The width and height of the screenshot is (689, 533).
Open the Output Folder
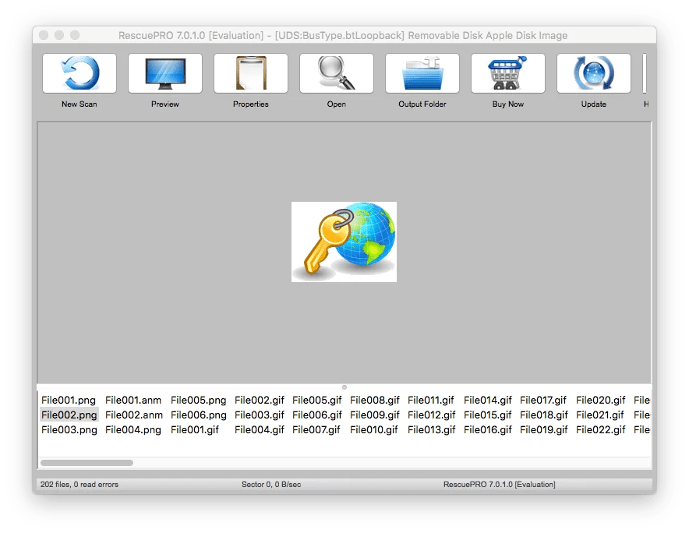[422, 72]
